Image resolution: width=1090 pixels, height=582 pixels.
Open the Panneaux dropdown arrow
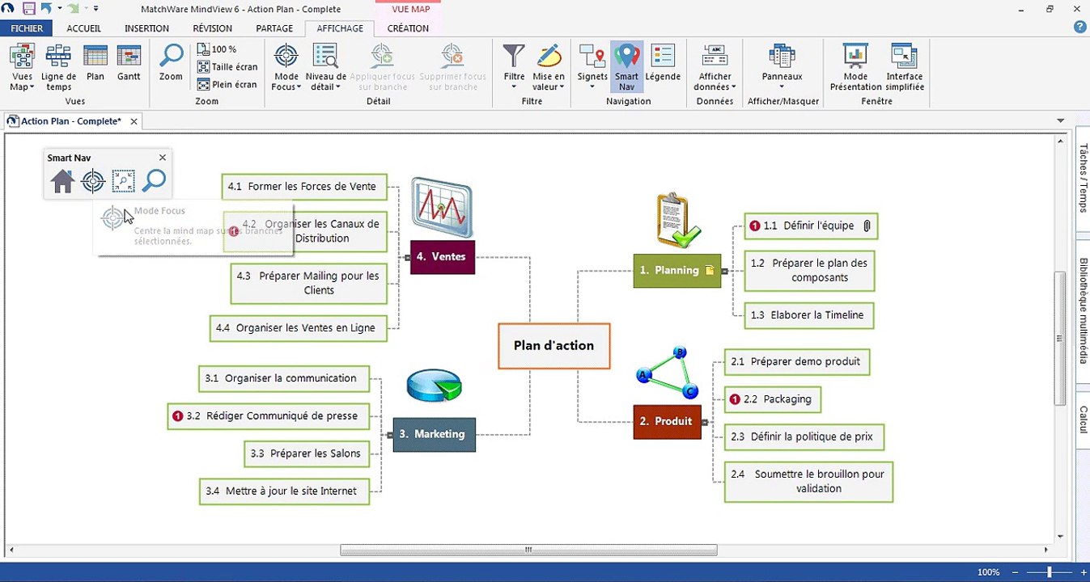(x=782, y=87)
